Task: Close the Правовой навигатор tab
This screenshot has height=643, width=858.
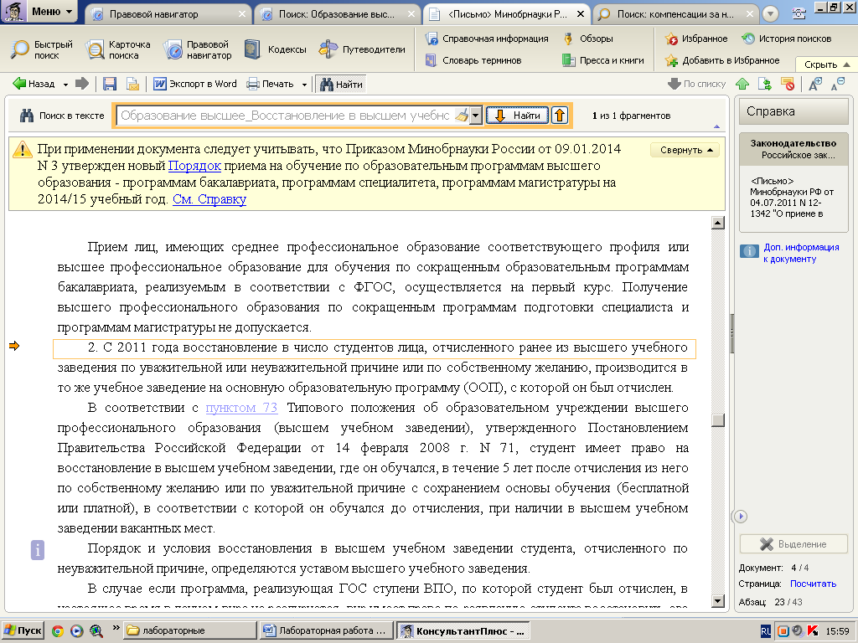Action: (242, 14)
